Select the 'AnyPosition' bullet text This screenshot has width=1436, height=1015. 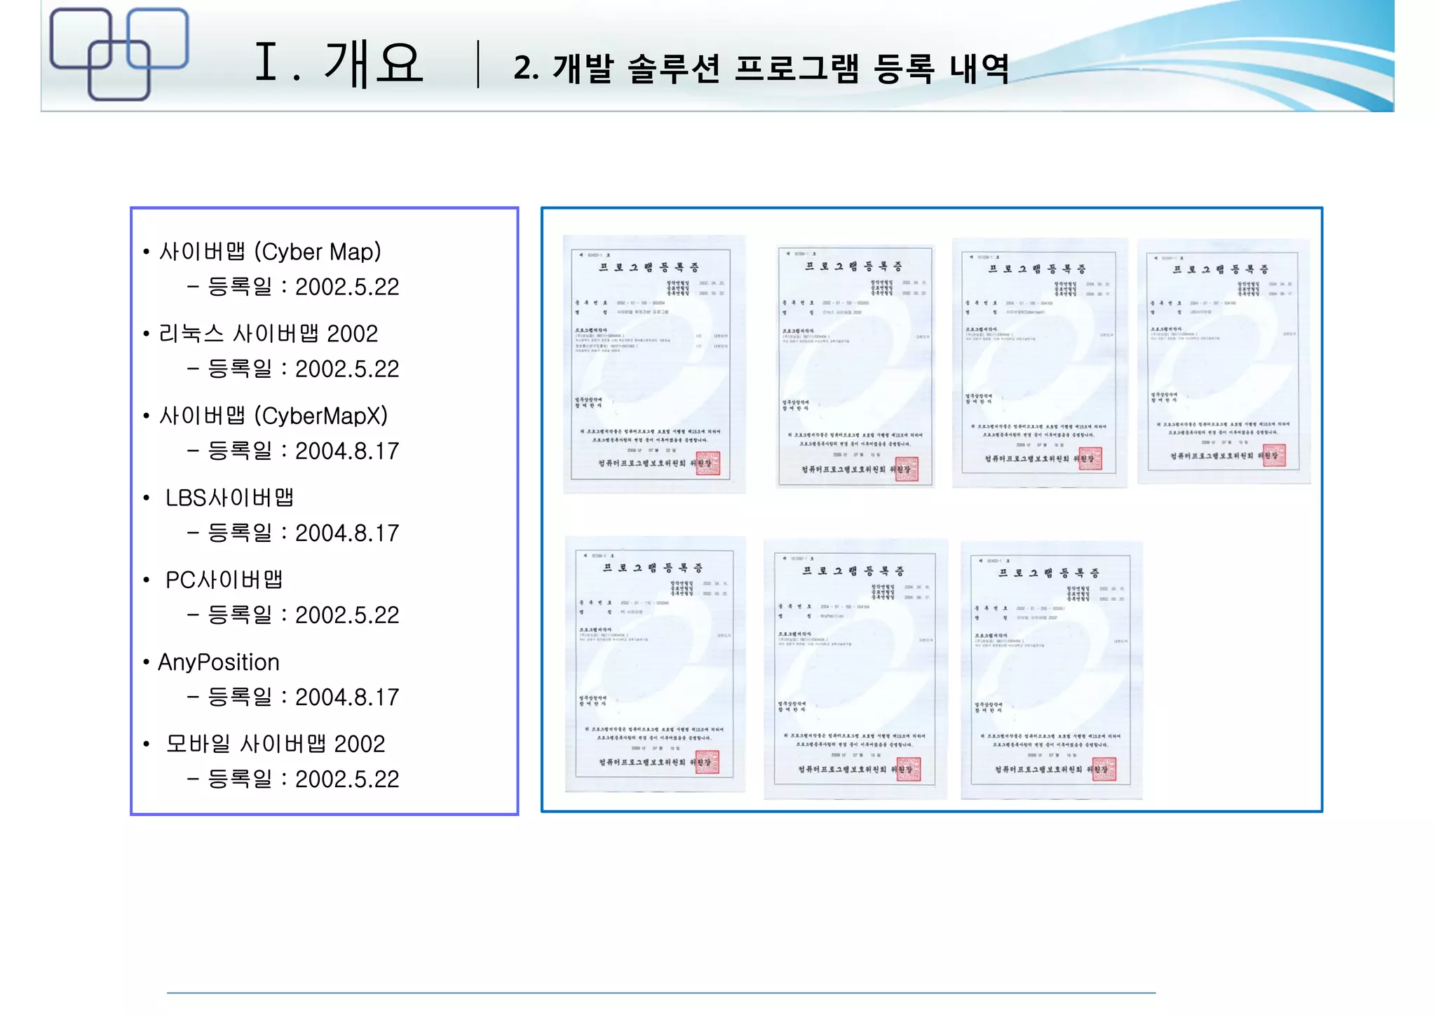coord(219,662)
